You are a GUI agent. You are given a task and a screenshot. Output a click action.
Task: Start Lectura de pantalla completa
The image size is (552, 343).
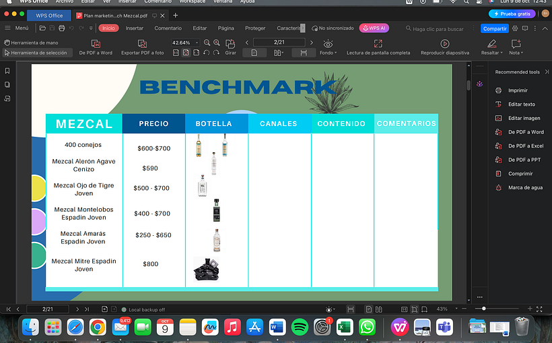378,48
